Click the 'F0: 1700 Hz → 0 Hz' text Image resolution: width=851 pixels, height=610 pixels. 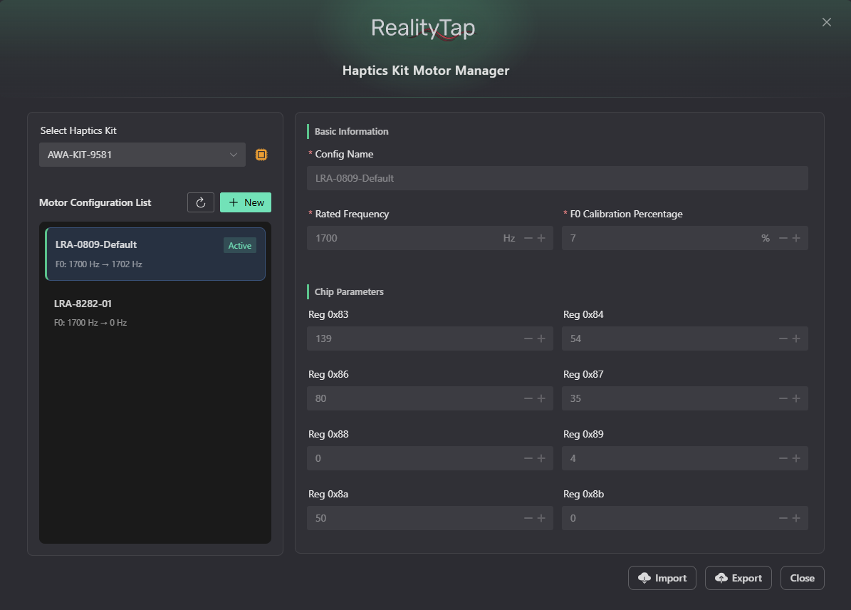point(90,323)
